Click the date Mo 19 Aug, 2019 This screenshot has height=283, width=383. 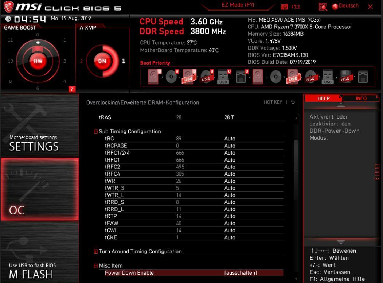point(71,18)
